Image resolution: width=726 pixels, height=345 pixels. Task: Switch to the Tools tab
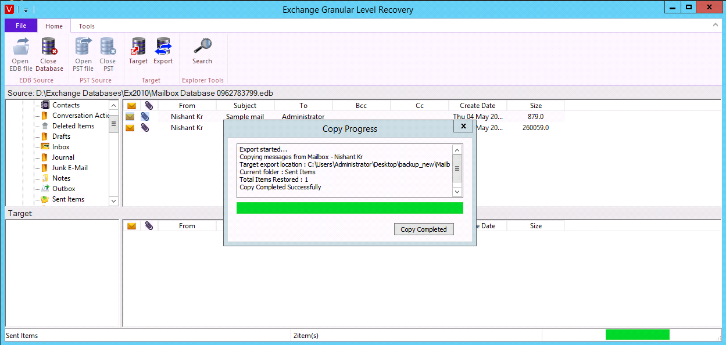click(87, 26)
